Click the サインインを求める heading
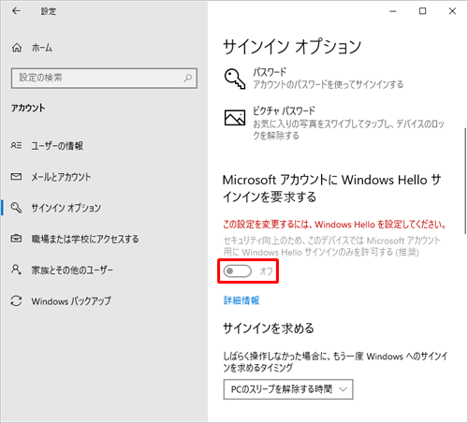Screen dimensions: 468x423 coord(269,328)
